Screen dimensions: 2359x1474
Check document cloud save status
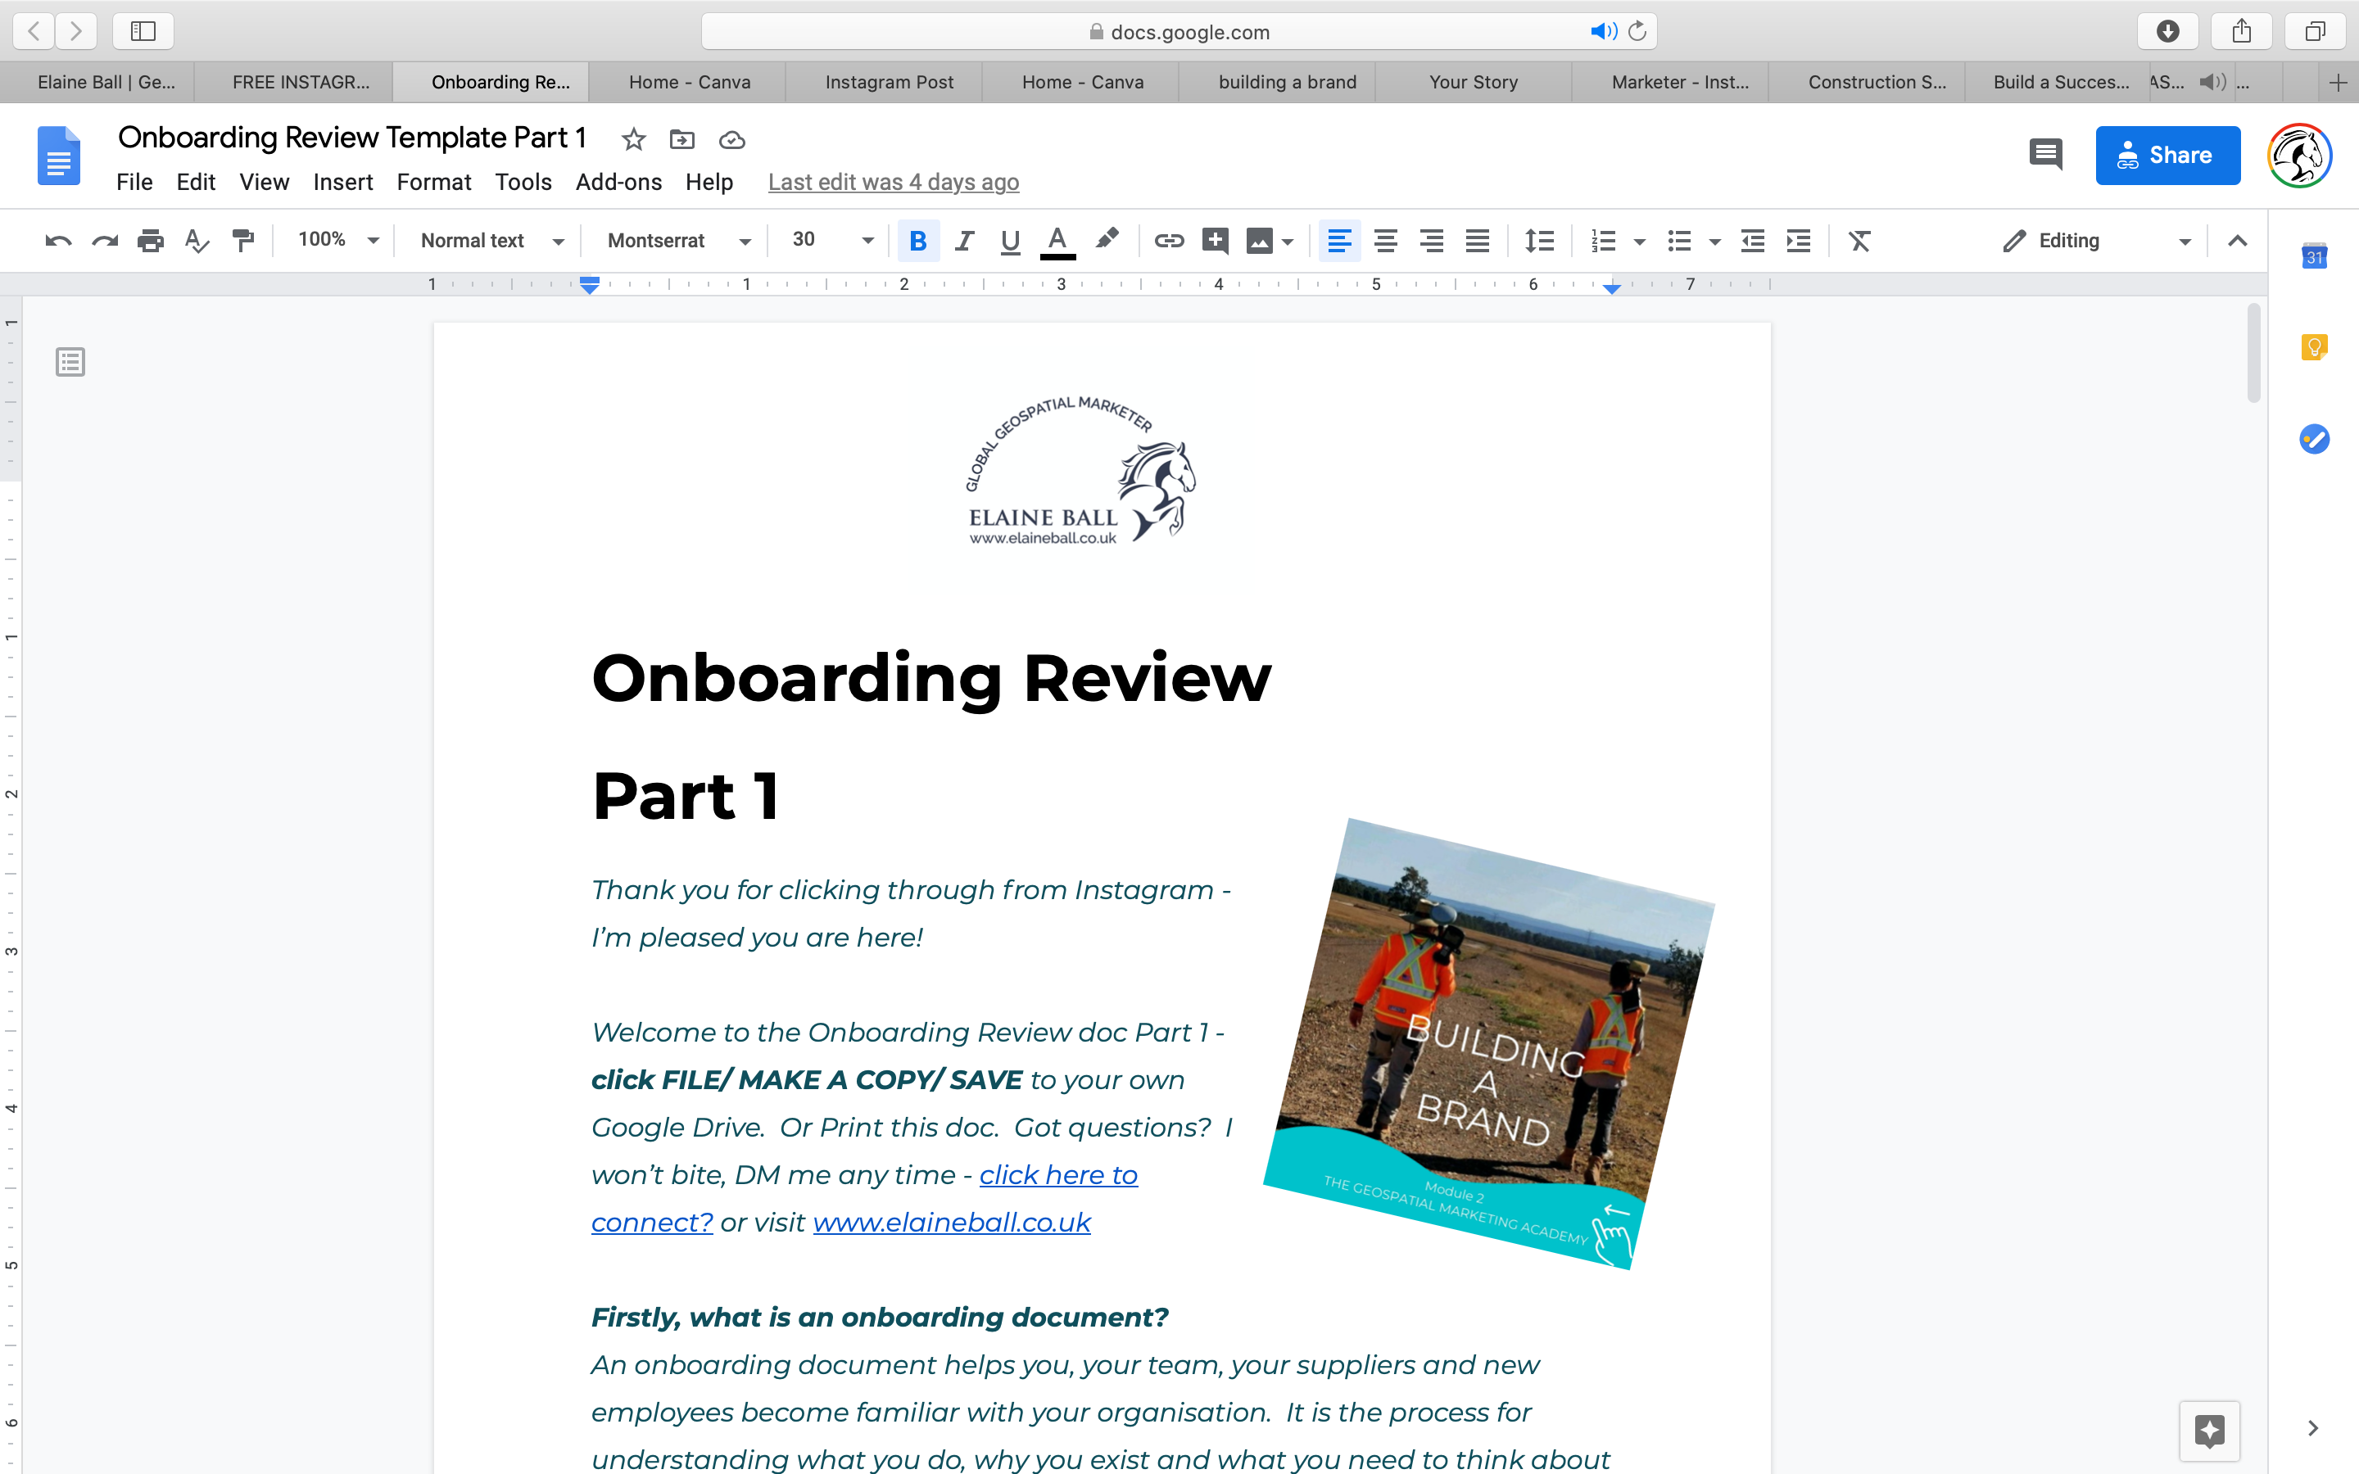pos(732,140)
